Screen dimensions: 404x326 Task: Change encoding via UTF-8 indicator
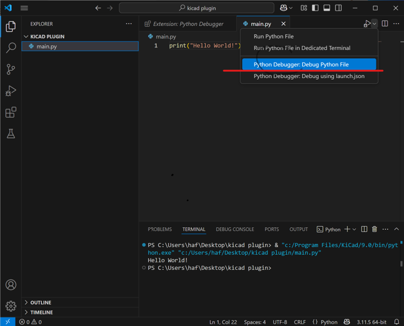click(x=280, y=322)
